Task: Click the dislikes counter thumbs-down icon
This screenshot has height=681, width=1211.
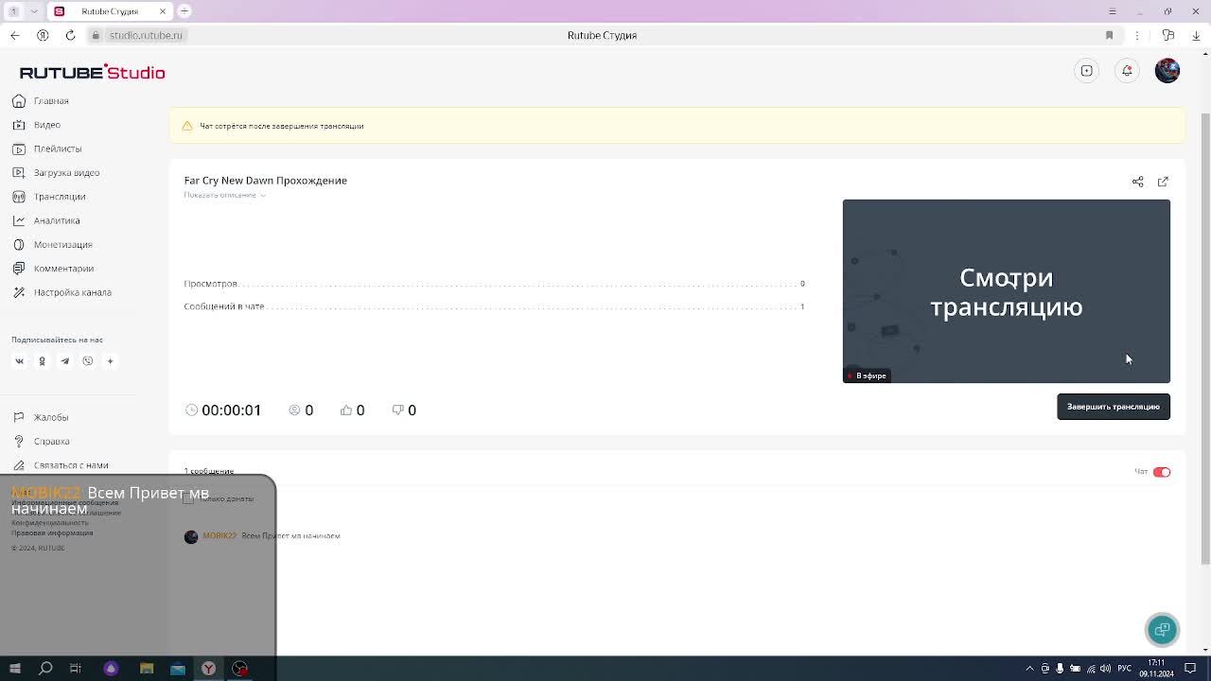Action: 398,410
